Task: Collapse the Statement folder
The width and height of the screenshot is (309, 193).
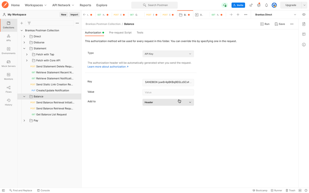Action: (24, 48)
